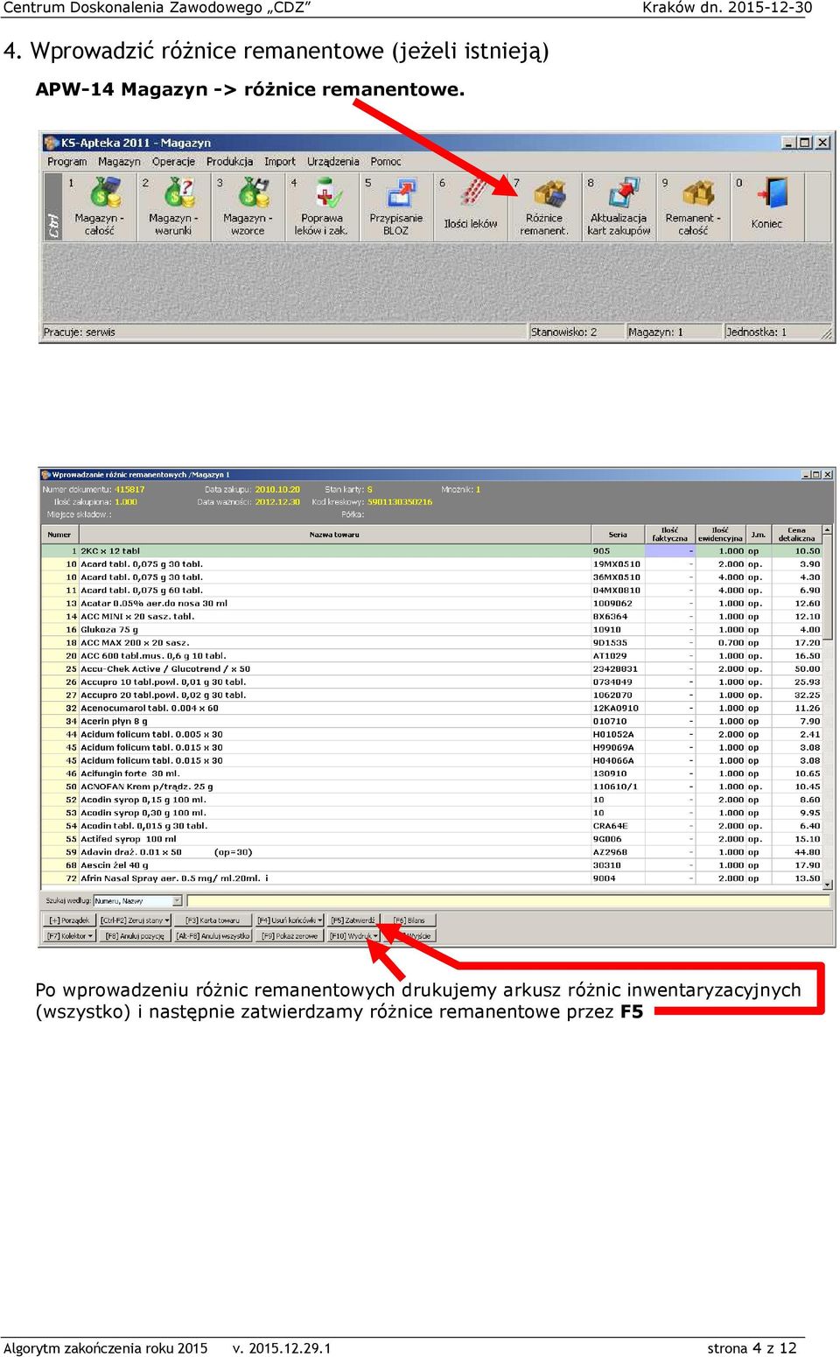Click table scrollbar down arrow
The image size is (840, 1357).
tap(828, 885)
